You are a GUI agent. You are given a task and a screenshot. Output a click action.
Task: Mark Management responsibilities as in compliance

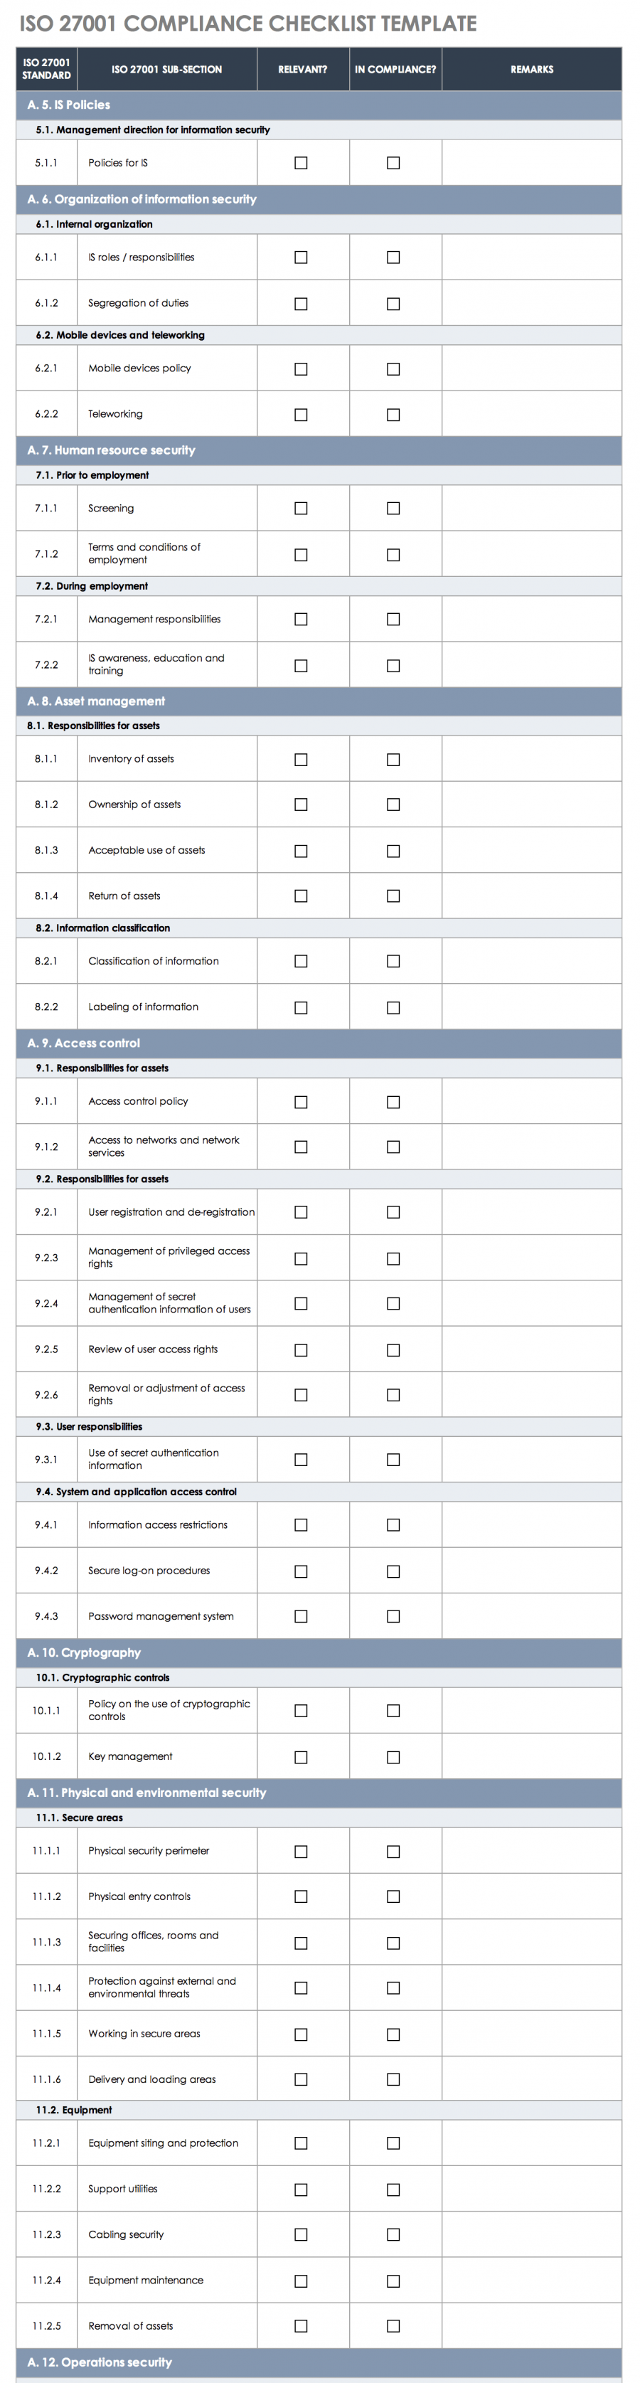point(393,620)
